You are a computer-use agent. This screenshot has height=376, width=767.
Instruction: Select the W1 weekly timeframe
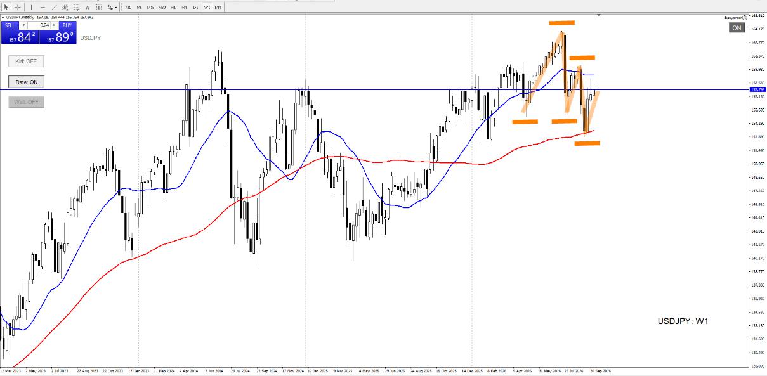[x=207, y=7]
